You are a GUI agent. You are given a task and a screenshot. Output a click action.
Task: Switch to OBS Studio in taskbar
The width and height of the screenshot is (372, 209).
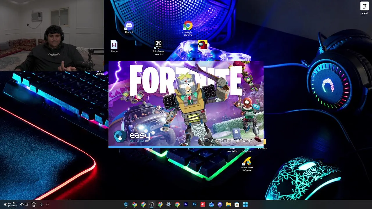tap(152, 204)
